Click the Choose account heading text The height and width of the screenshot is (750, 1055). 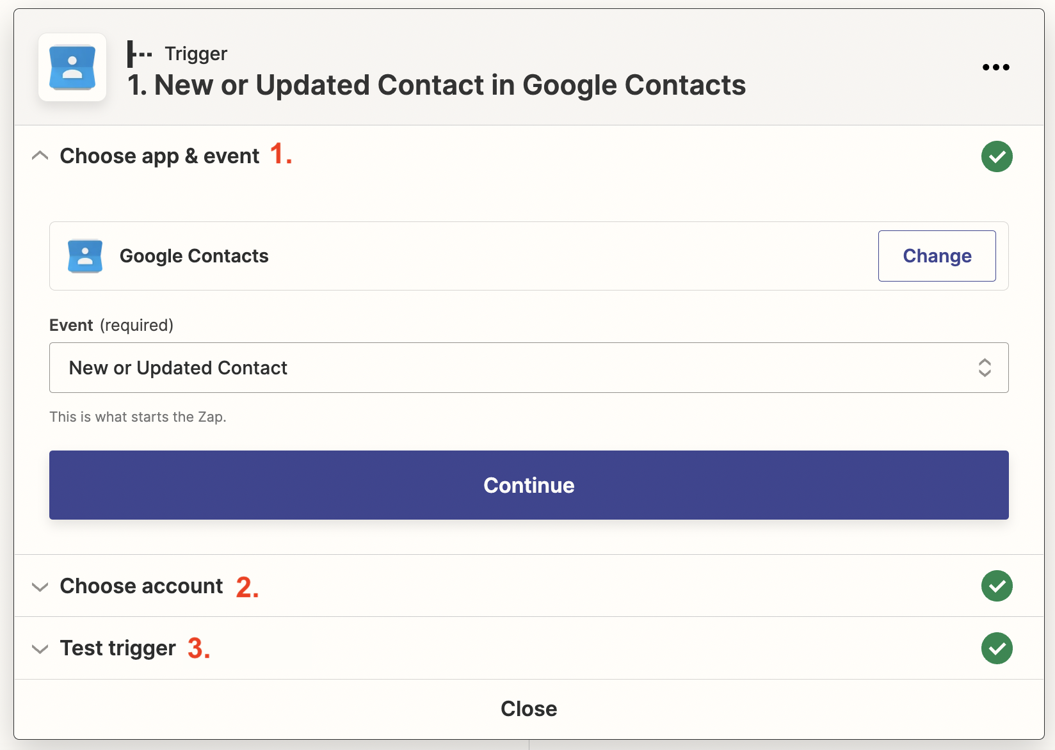(x=141, y=586)
